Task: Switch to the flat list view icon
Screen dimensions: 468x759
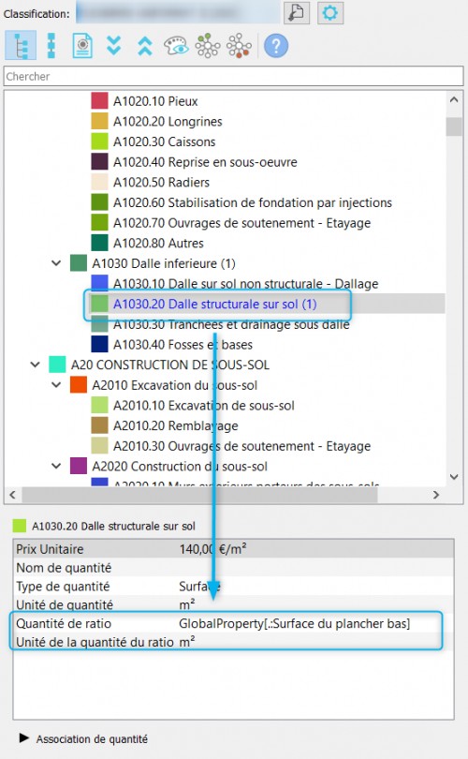Action: pyautogui.click(x=51, y=46)
